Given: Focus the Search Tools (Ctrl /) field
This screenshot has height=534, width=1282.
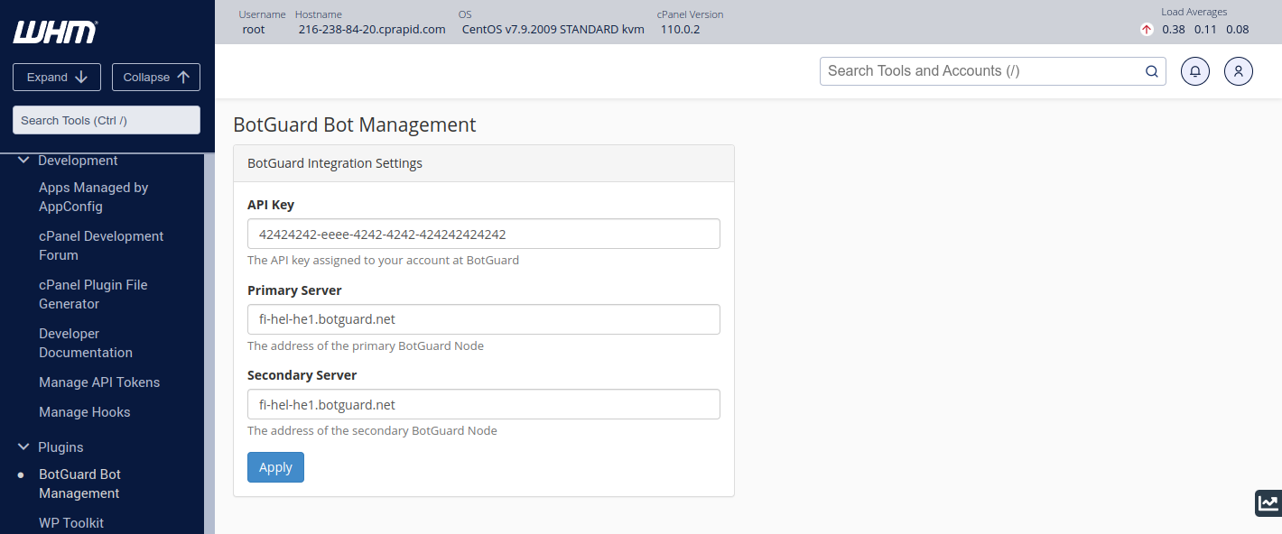Looking at the screenshot, I should coord(107,120).
